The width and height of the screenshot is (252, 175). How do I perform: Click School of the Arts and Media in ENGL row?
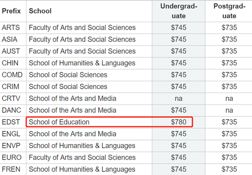click(x=72, y=134)
